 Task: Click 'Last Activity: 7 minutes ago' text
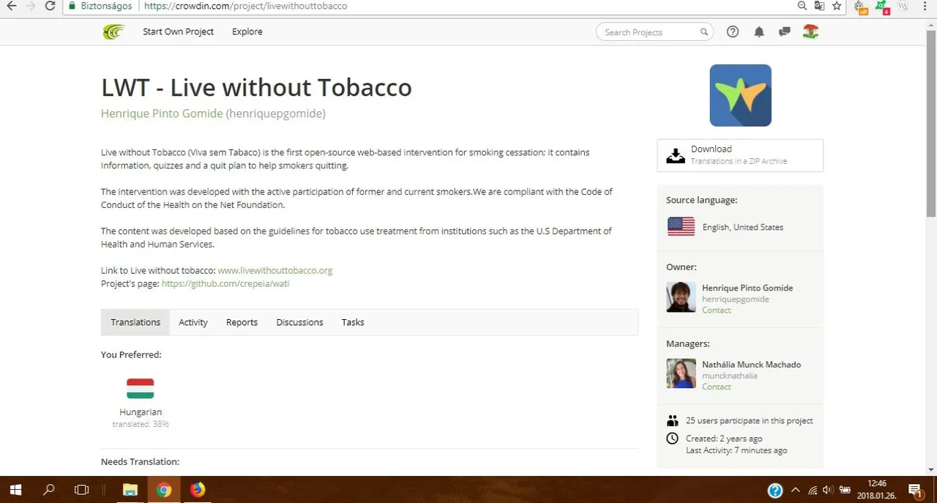(736, 450)
